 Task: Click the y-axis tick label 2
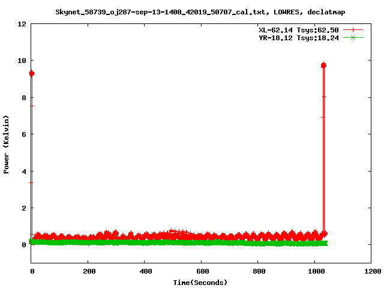point(24,208)
